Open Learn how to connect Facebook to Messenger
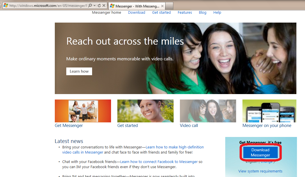The height and width of the screenshot is (177, 305). [x=159, y=162]
